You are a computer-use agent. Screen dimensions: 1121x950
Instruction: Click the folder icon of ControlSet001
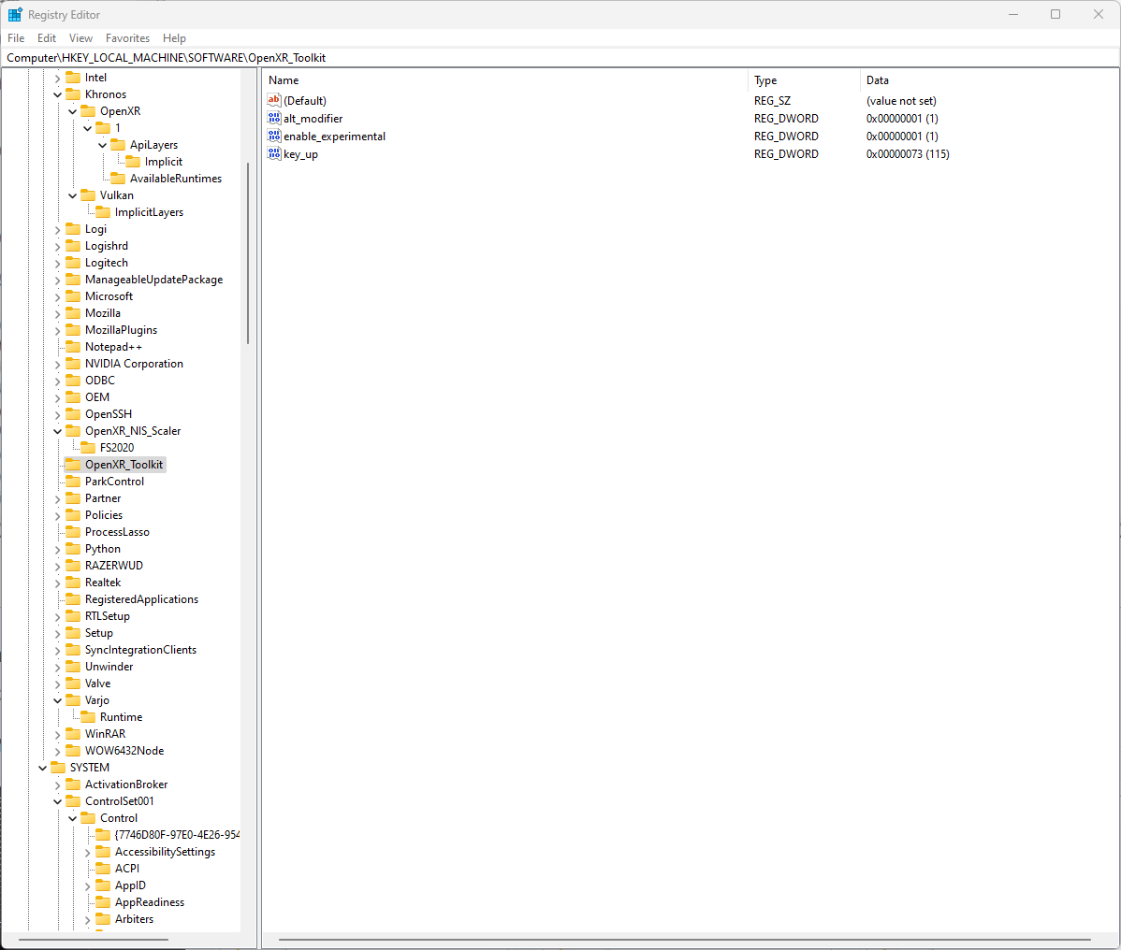pyautogui.click(x=73, y=801)
